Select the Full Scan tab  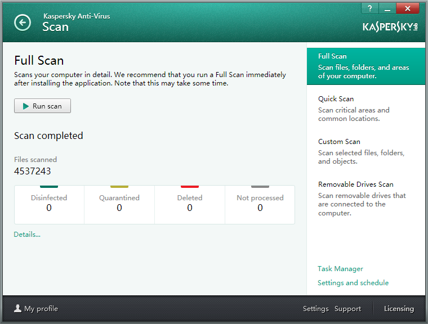(365, 66)
